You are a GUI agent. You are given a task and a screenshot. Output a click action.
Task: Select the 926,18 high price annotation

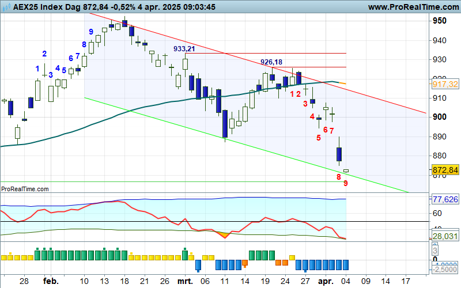(271, 62)
